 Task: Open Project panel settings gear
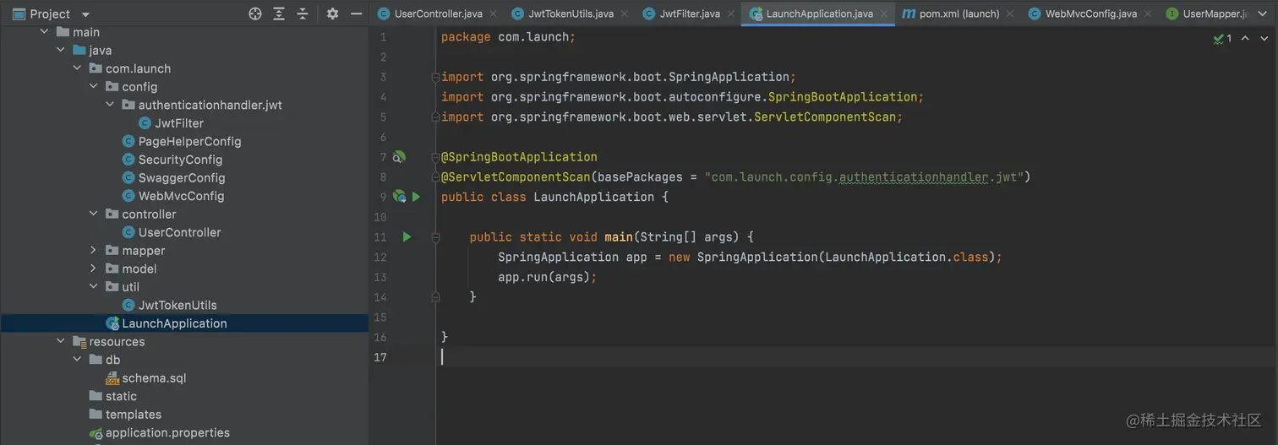click(332, 14)
